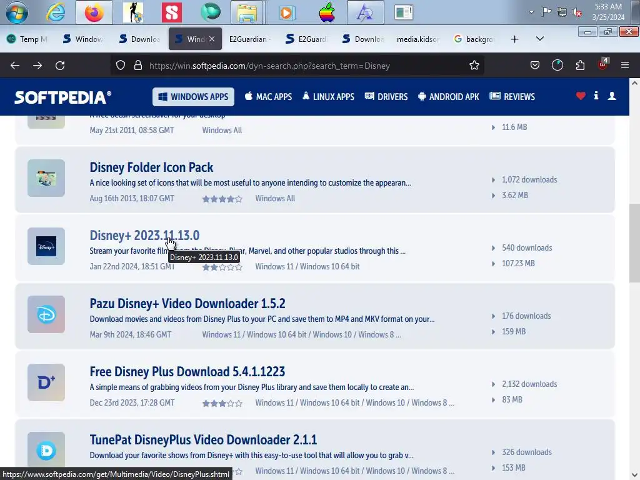The width and height of the screenshot is (640, 480).
Task: Save page to Pocket
Action: (x=535, y=65)
